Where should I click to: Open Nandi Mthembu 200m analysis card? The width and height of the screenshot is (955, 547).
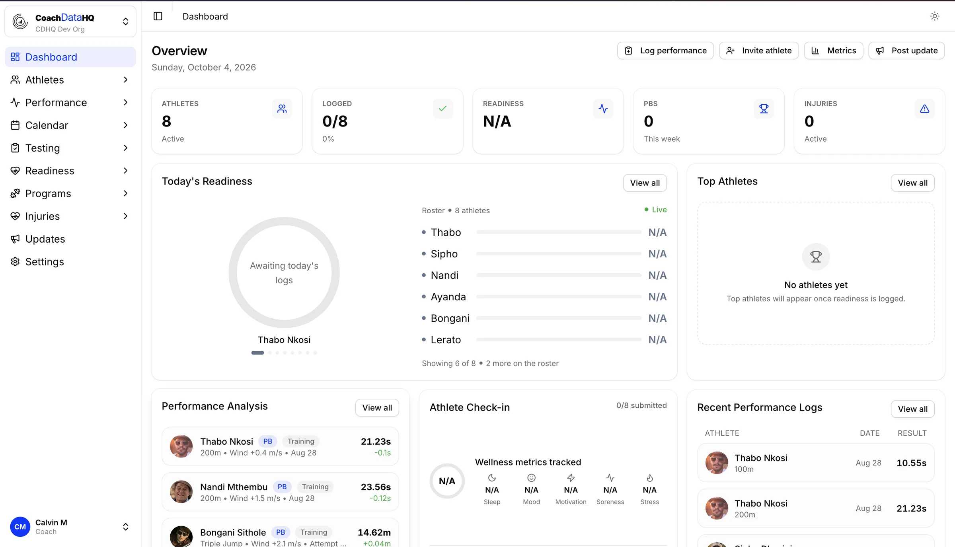point(280,492)
